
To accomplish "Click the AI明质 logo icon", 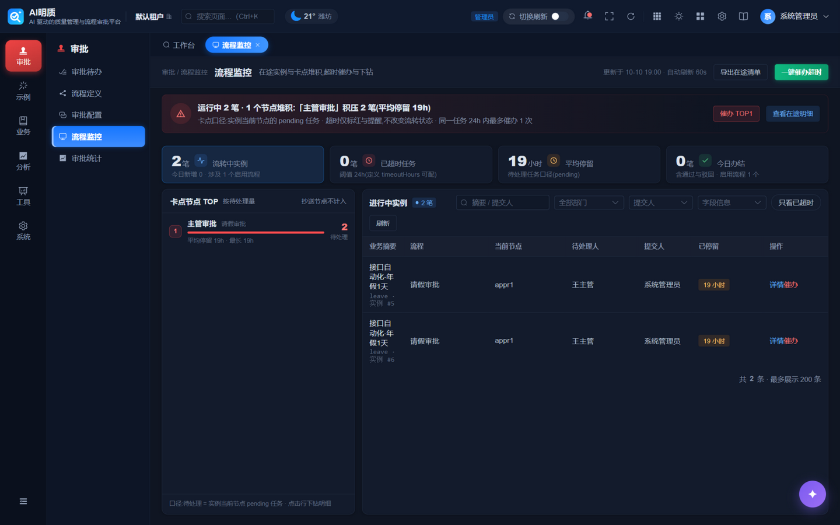I will [16, 16].
